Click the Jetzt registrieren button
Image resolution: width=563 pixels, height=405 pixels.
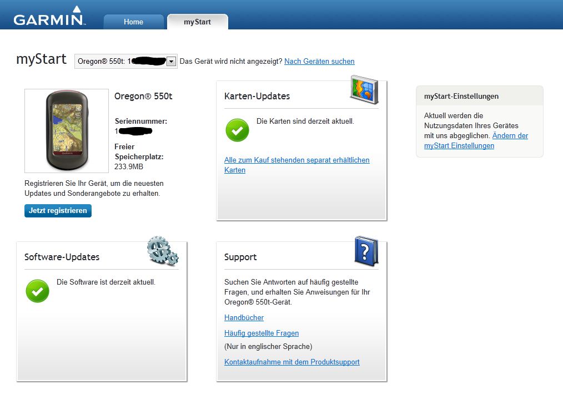point(58,211)
